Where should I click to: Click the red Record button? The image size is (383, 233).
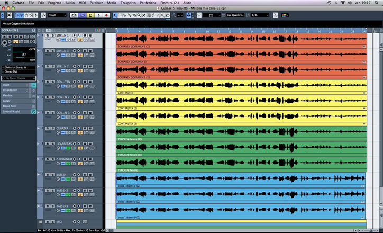pos(106,15)
